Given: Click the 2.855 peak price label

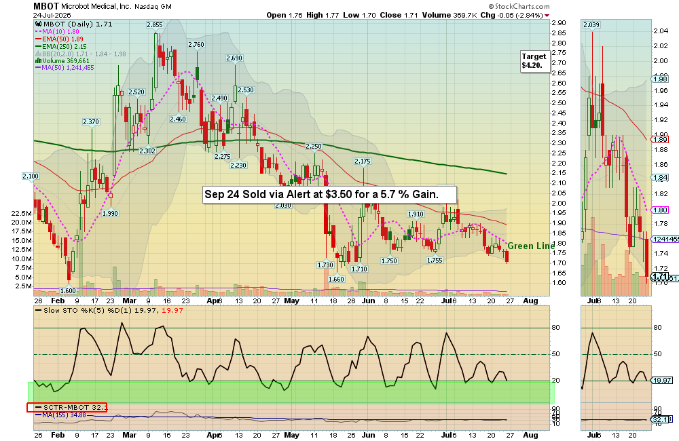Looking at the screenshot, I should [x=155, y=25].
